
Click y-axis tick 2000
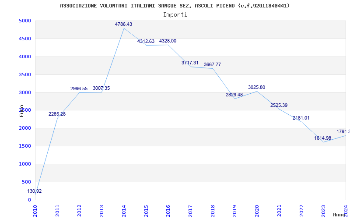[25, 128]
